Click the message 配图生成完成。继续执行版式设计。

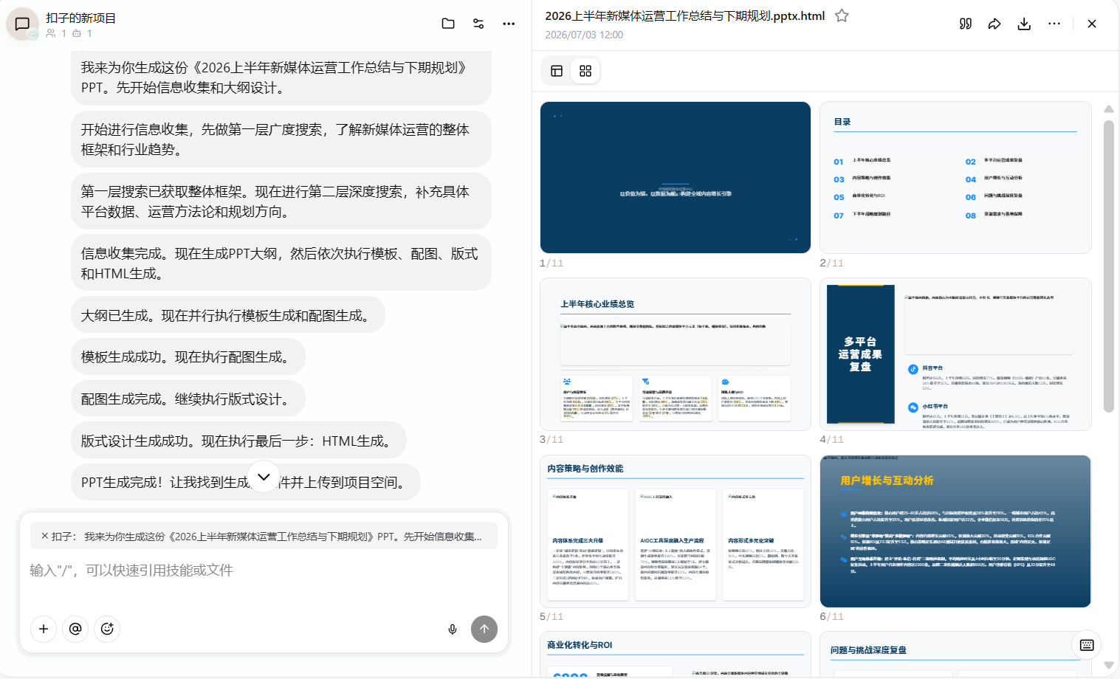coord(188,399)
